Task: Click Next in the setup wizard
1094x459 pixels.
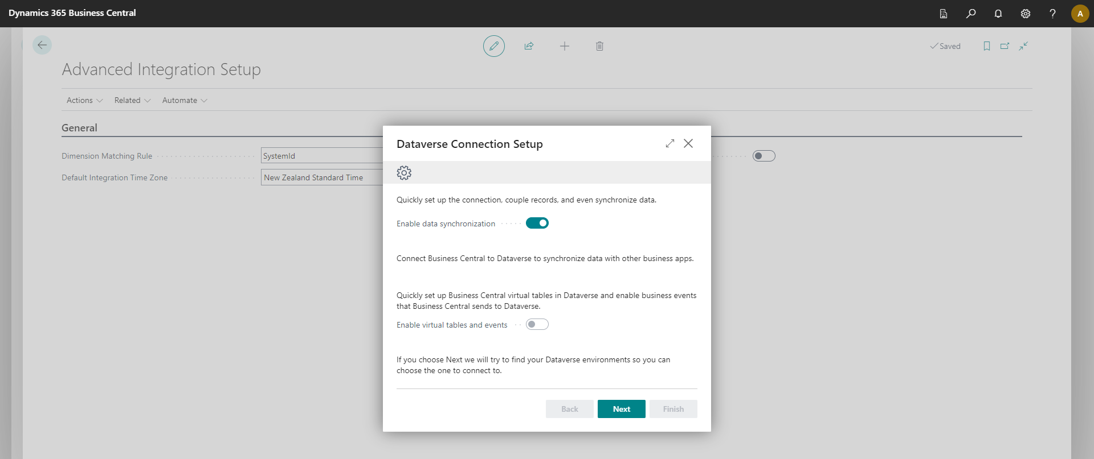Action: (x=622, y=409)
